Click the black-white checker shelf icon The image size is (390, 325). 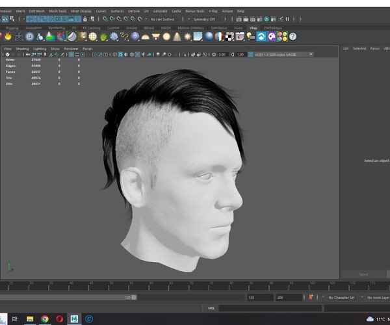click(229, 37)
